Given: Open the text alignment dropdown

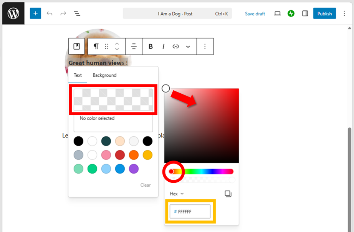Looking at the screenshot, I should click(134, 46).
